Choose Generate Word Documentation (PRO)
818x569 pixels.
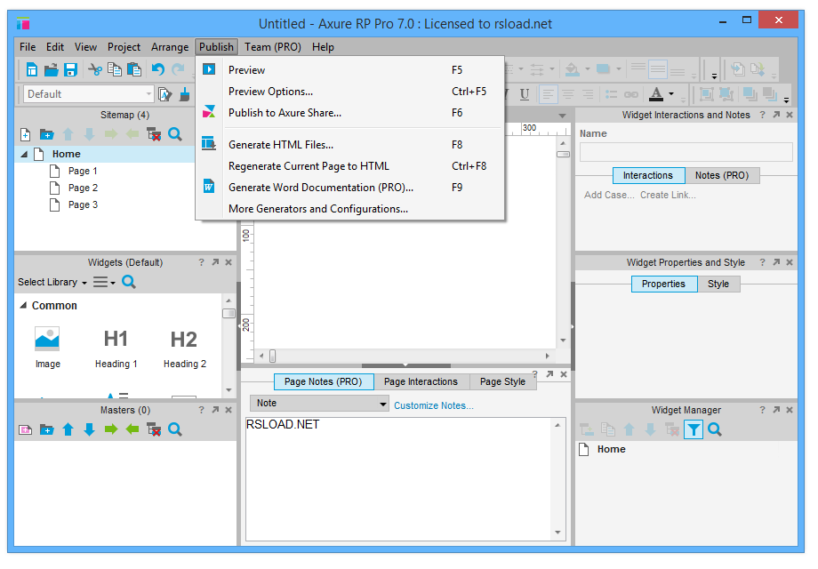(x=350, y=188)
